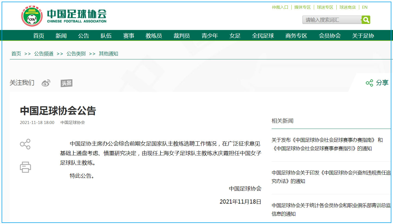Click 公告频道 in the breadcrumb
Image resolution: width=393 pixels, height=224 pixels.
pos(44,54)
